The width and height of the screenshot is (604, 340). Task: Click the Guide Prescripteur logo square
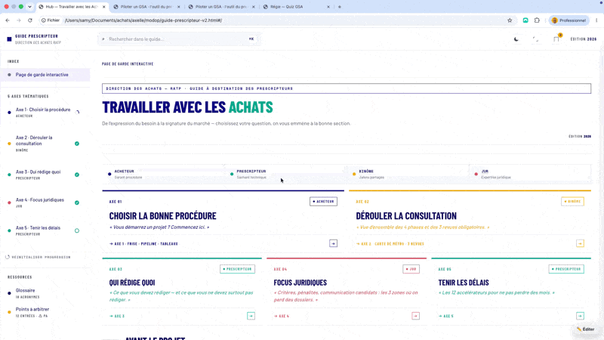point(9,39)
